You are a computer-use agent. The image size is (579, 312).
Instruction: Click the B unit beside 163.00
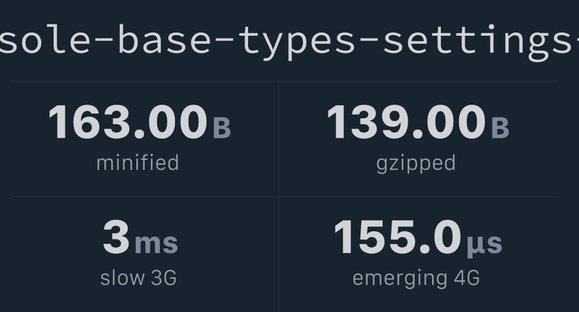coord(221,127)
